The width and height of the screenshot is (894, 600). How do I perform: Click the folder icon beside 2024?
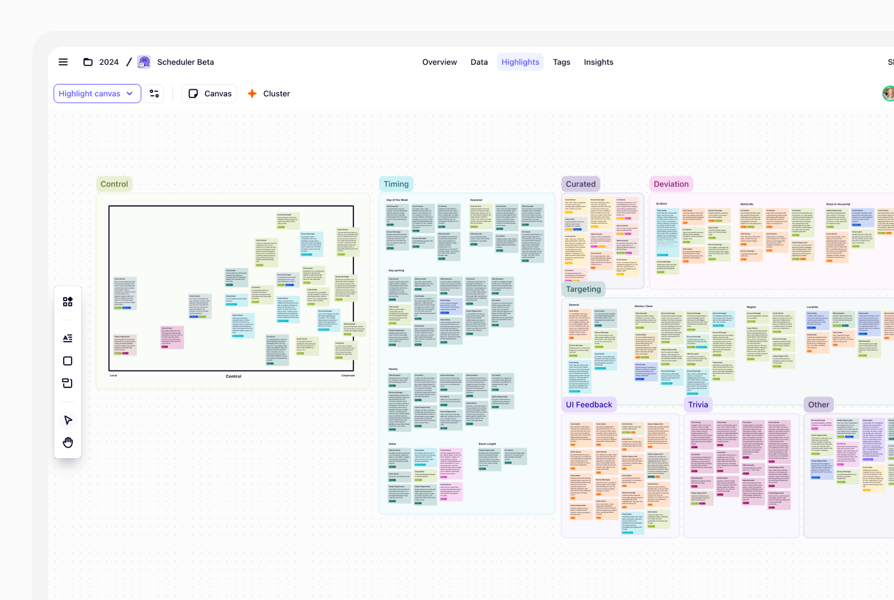click(88, 62)
